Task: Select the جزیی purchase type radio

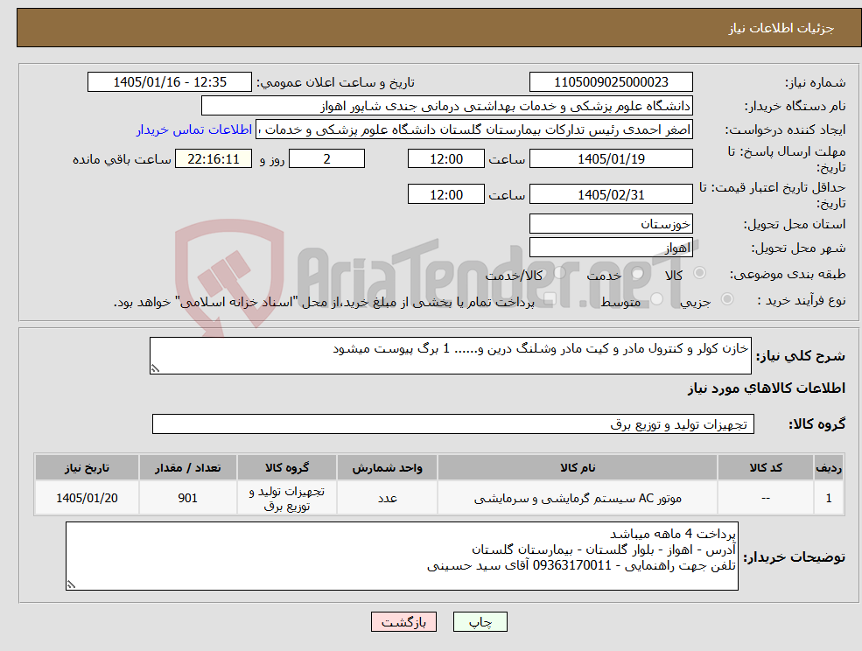Action: click(726, 298)
